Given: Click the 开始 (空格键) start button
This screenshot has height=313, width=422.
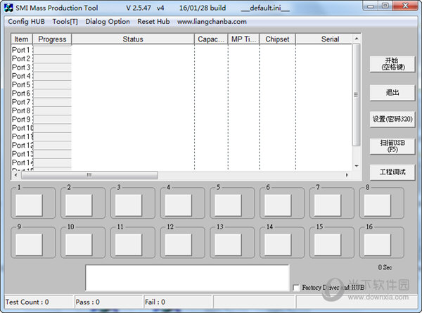Looking at the screenshot, I should coord(392,64).
